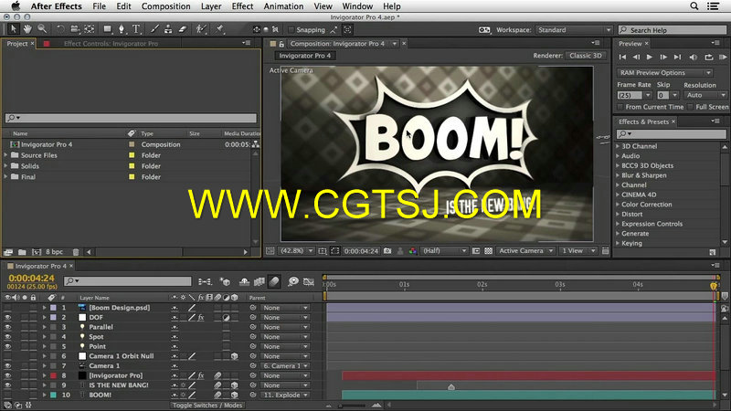Click the current time 0:00:04:24 display
Image resolution: width=731 pixels, height=411 pixels.
click(x=32, y=279)
